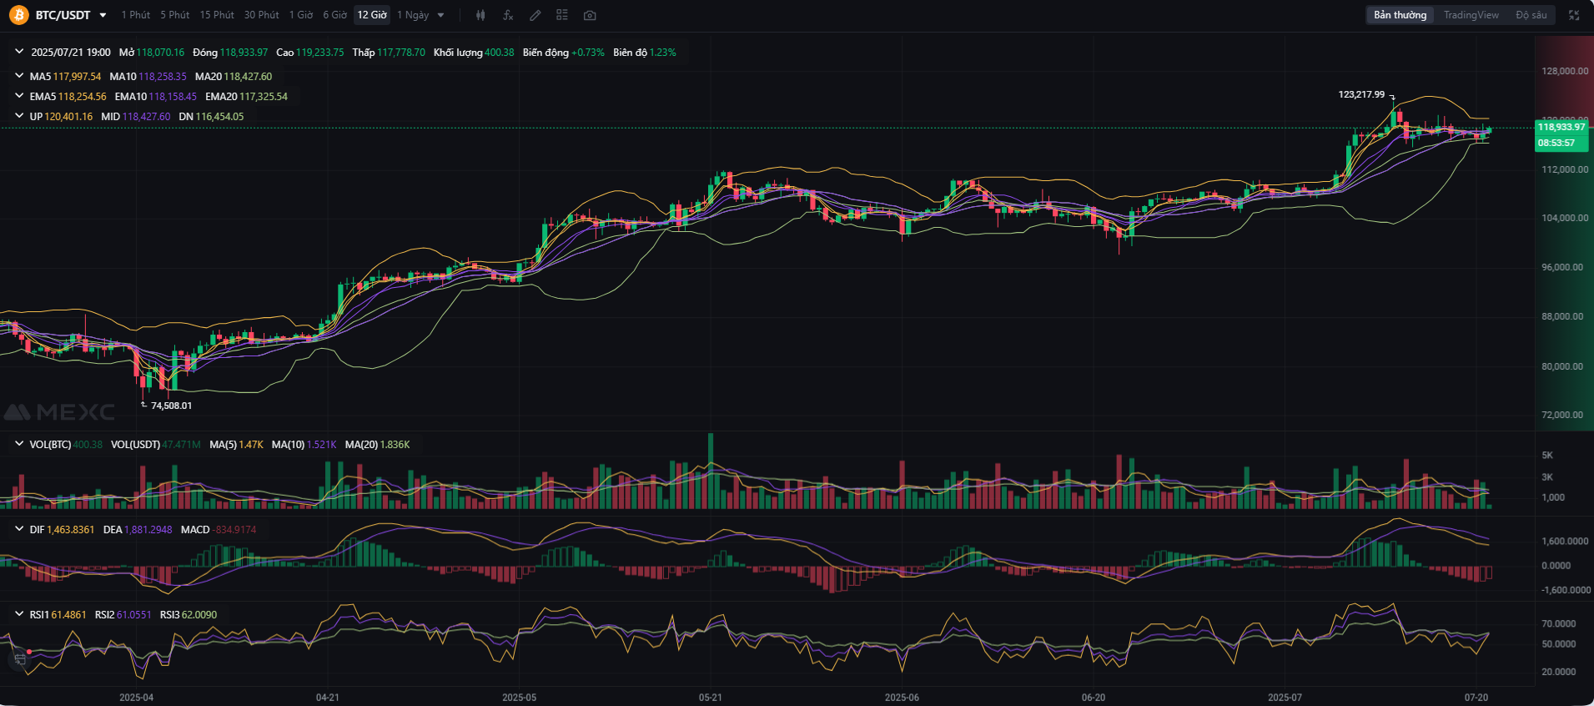Collapse the EMA5 indicator legend row
The height and width of the screenshot is (706, 1594).
pyautogui.click(x=19, y=96)
